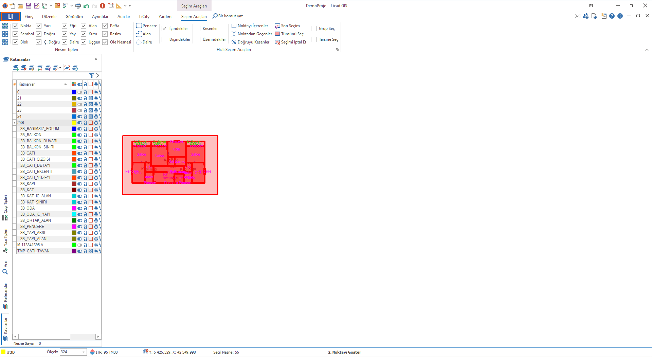Click the Li application menu button
The image size is (652, 357).
pos(11,16)
